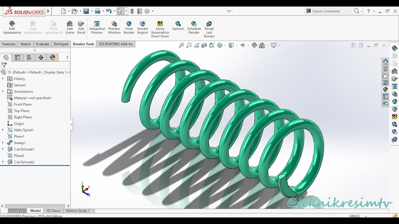Viewport: 399px width, 224px height.
Task: Click the Print icon
Action: tap(98, 11)
